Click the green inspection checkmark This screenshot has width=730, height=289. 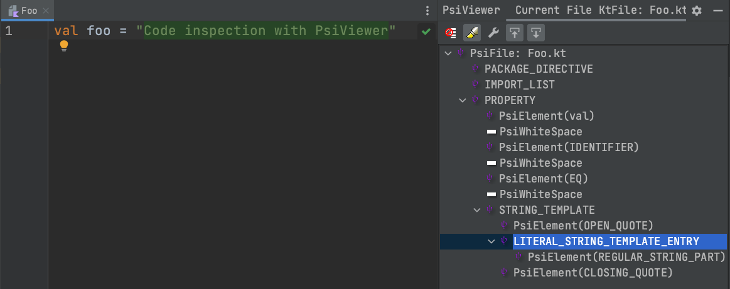(x=426, y=31)
